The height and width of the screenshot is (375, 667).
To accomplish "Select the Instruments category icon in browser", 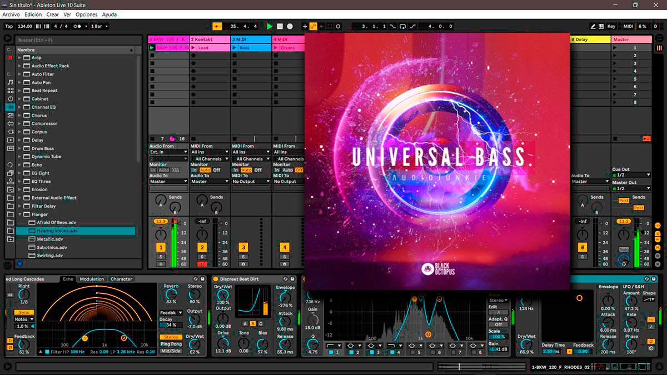I will (x=11, y=99).
